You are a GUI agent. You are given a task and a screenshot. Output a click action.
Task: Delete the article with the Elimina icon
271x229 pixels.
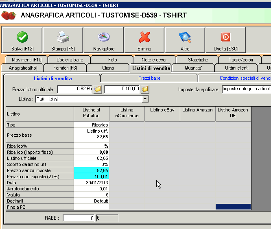point(144,37)
